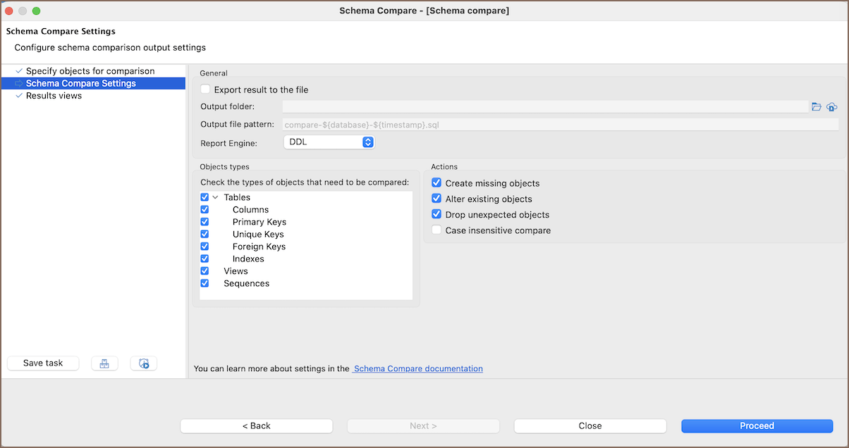
Task: Enable Export result to the file
Action: (x=205, y=89)
